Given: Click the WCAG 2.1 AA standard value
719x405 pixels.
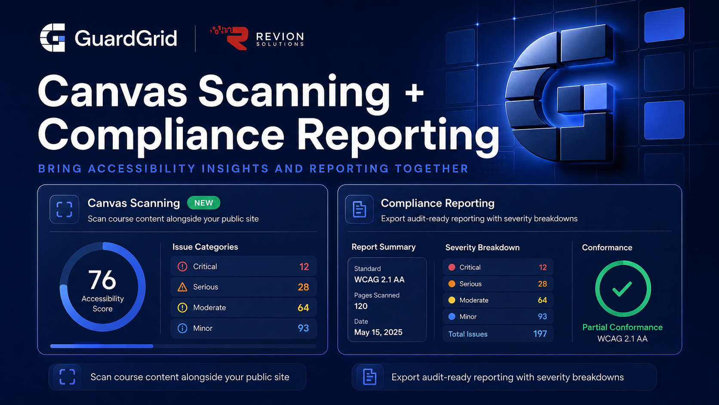Looking at the screenshot, I should pyautogui.click(x=379, y=280).
